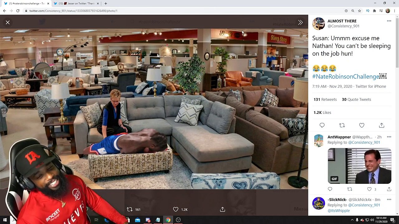Switch to the Jesser on Twitter tab
This screenshot has width=399, height=224.
[x=77, y=3]
